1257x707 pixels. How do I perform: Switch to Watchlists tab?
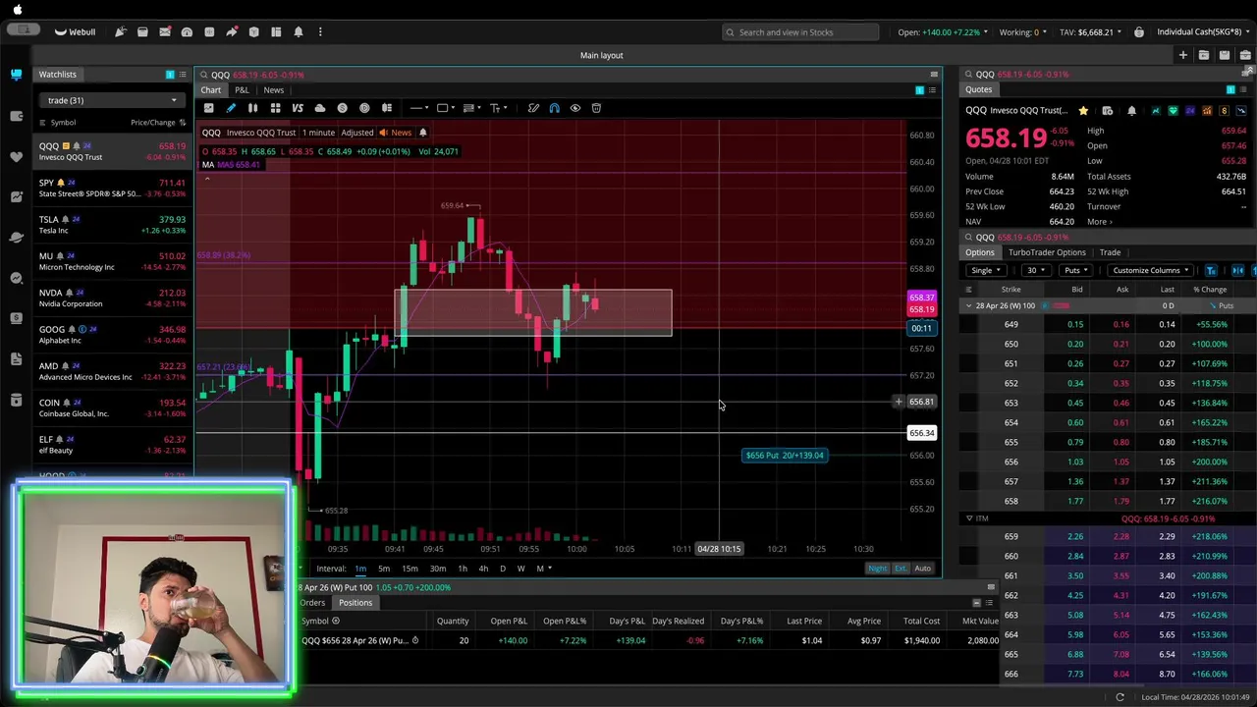[57, 75]
